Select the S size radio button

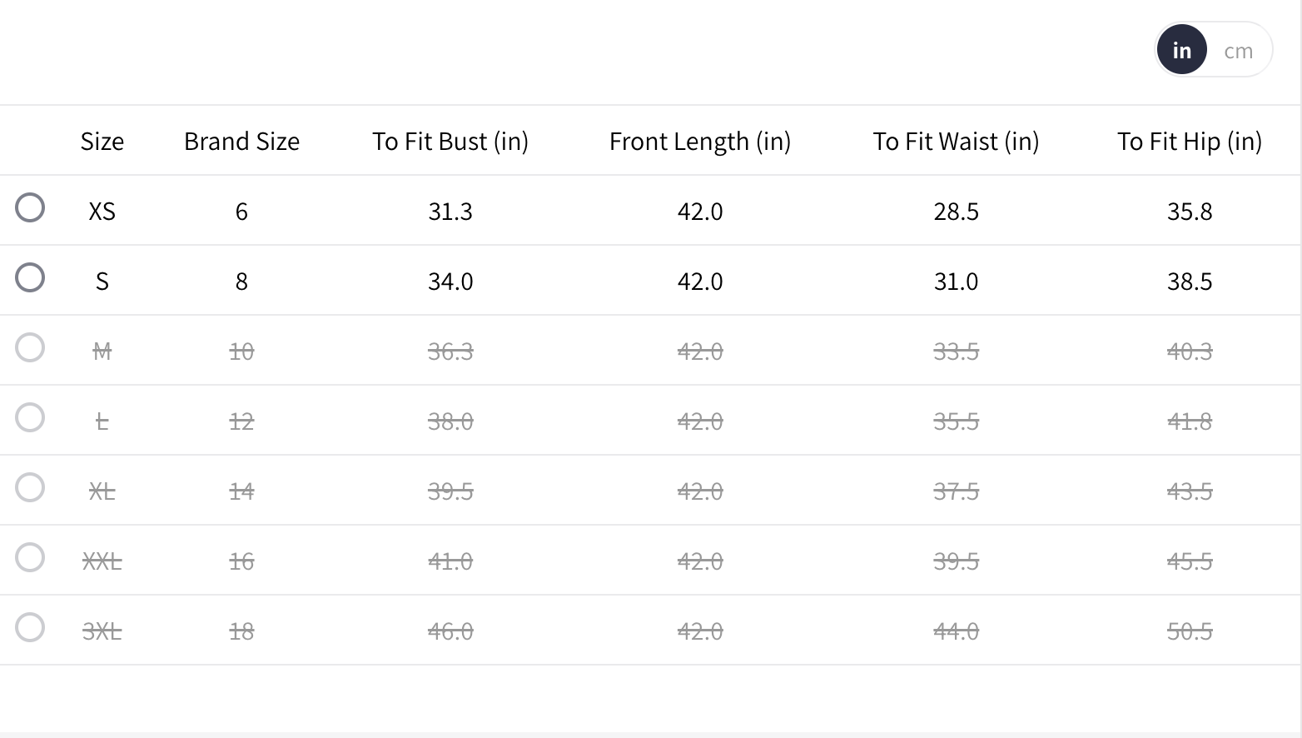30,277
